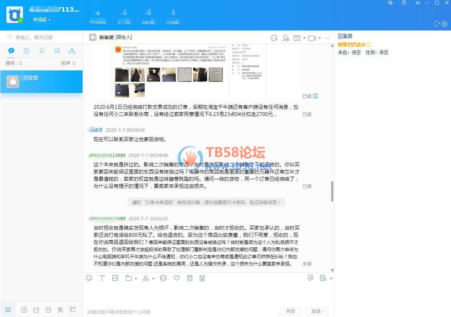Click the add-contact icon in chat header

click(x=285, y=38)
